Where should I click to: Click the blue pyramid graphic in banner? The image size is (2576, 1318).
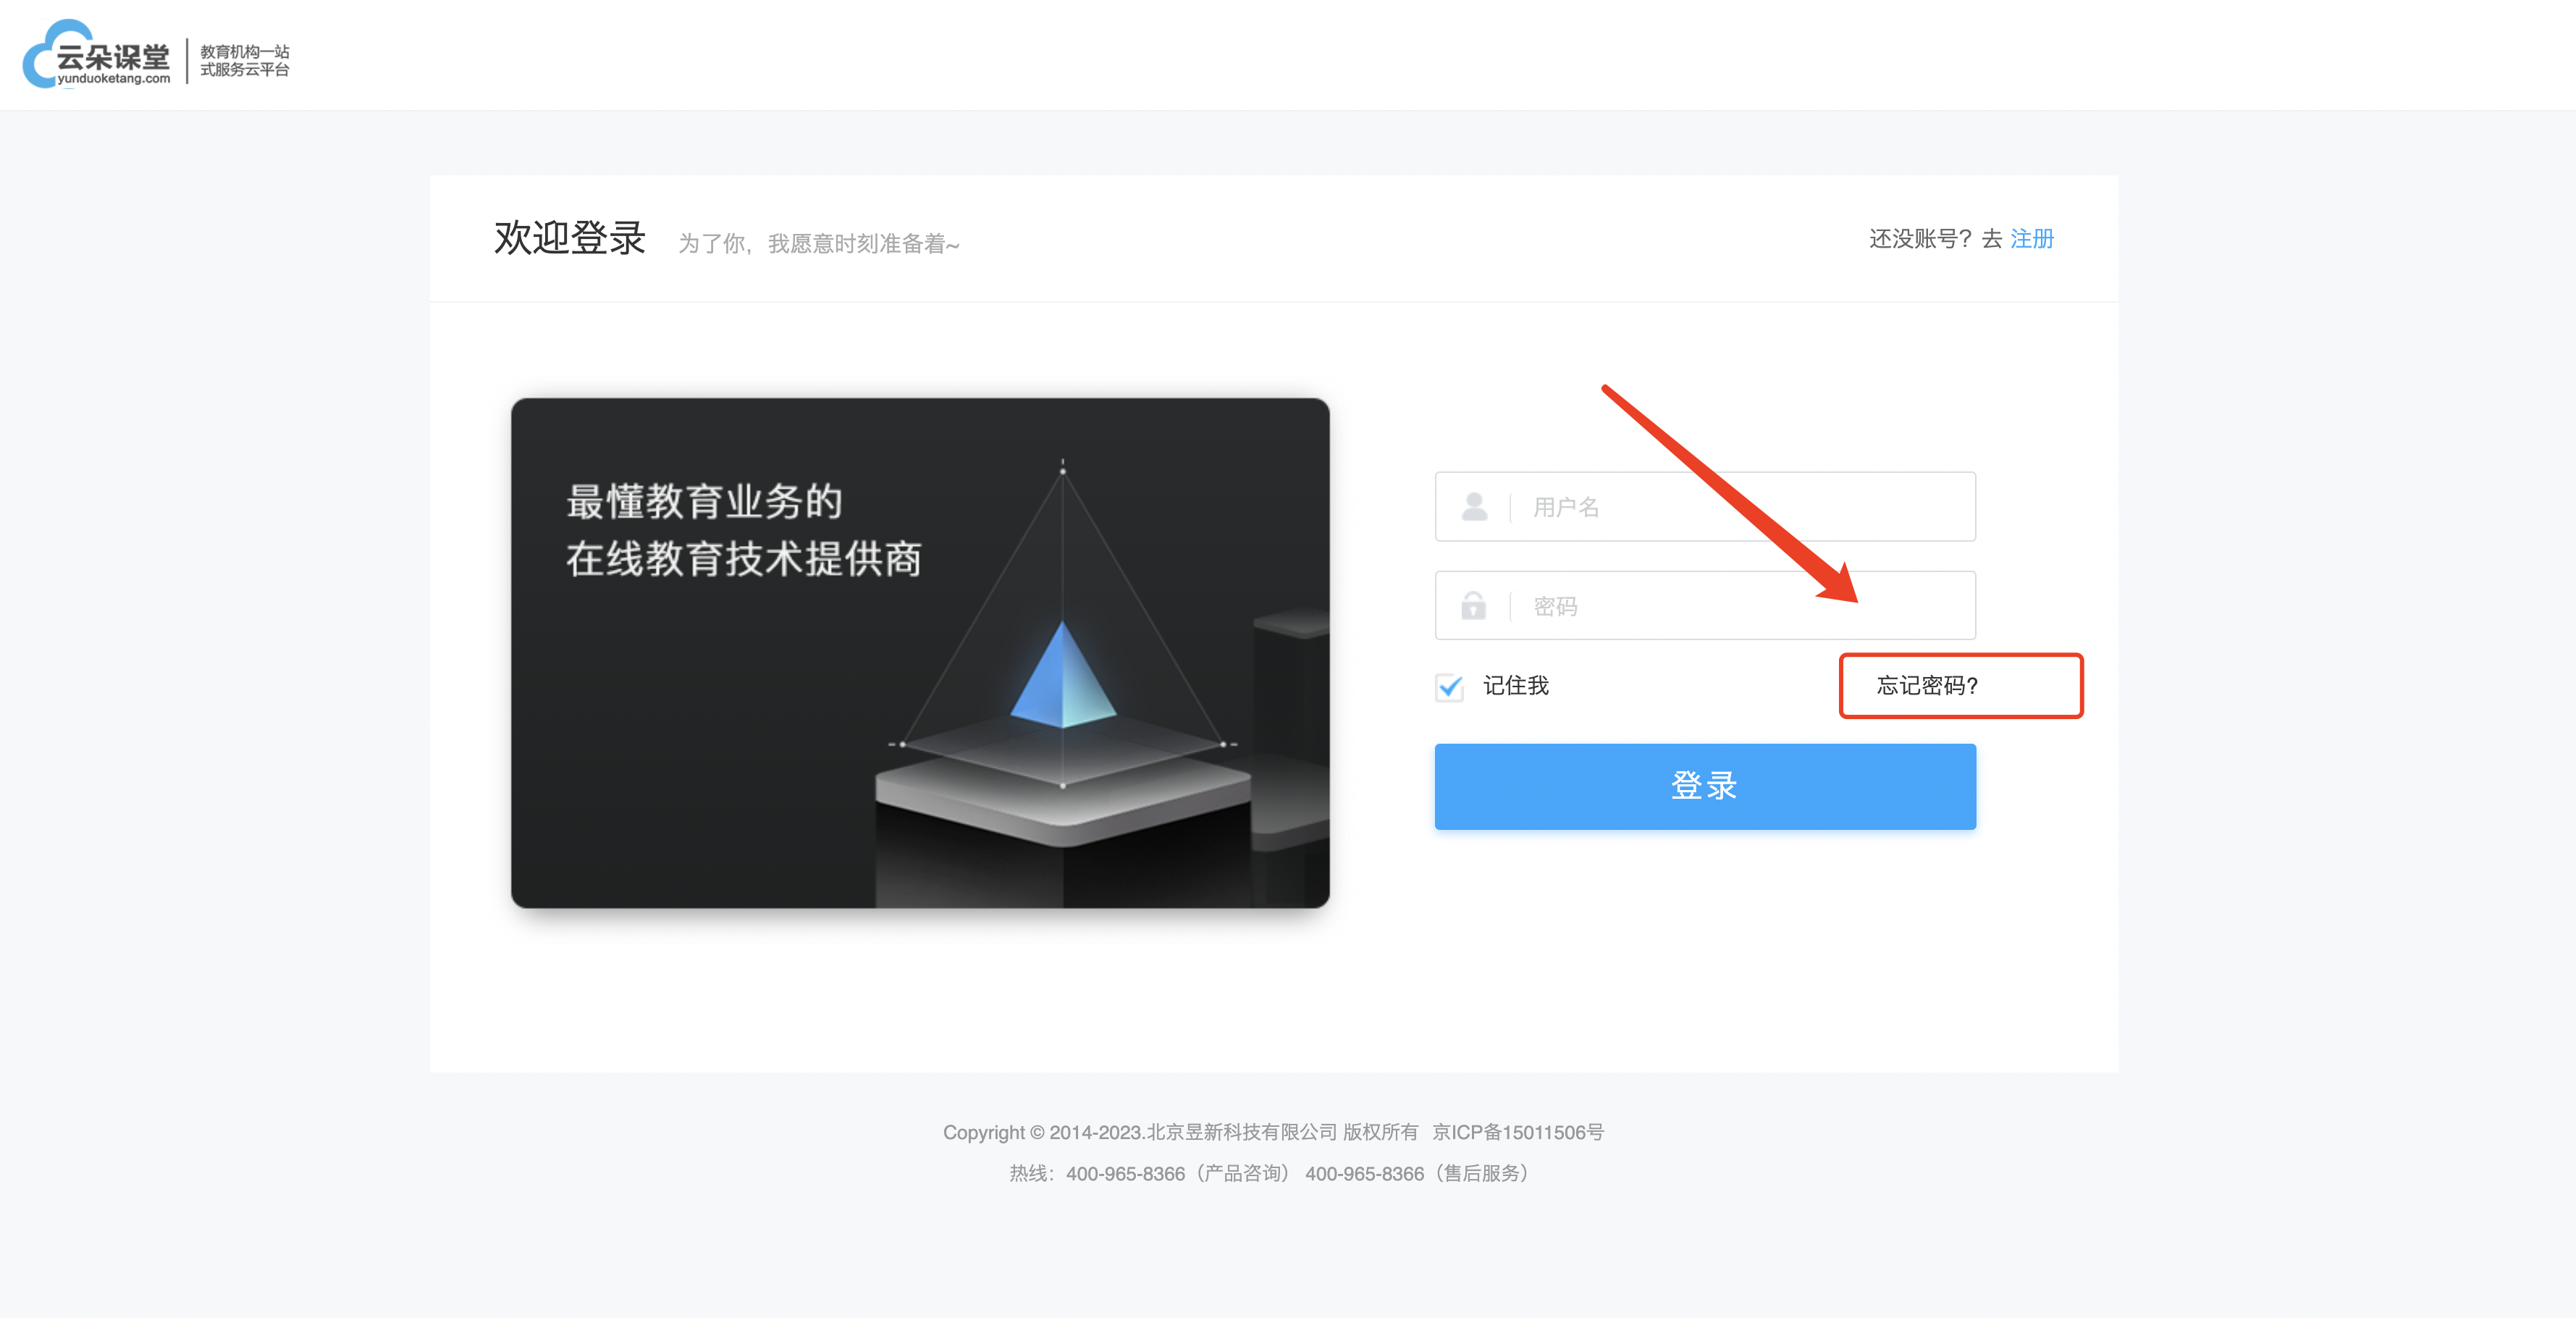(1063, 675)
